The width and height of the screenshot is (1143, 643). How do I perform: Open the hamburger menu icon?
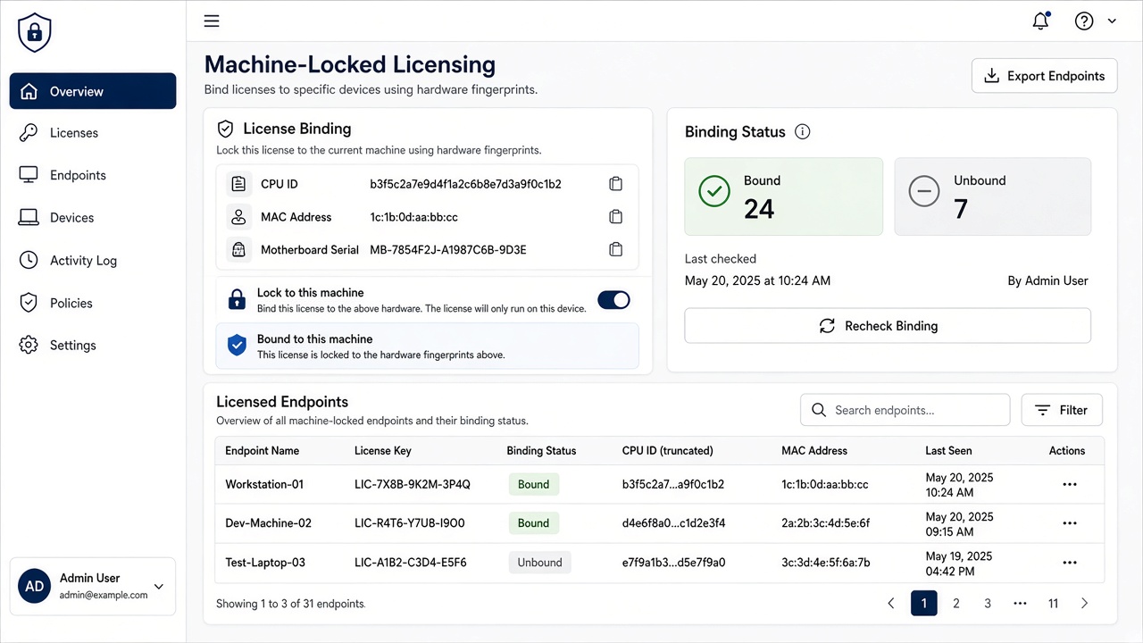[x=212, y=21]
